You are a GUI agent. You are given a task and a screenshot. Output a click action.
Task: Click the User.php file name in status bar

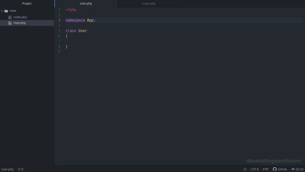[x=8, y=169]
